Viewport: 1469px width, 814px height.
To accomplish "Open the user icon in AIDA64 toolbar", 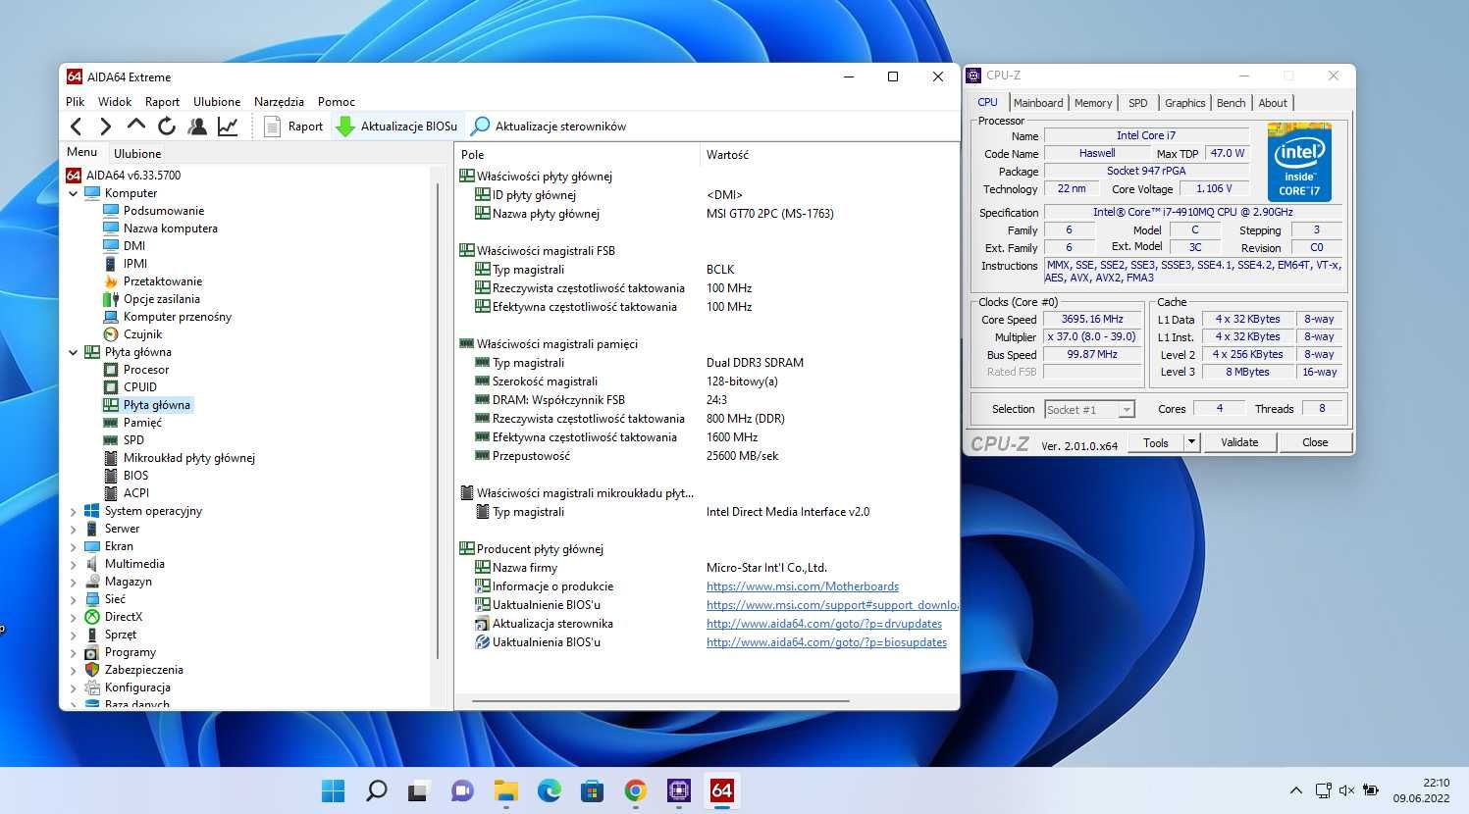I will [197, 126].
